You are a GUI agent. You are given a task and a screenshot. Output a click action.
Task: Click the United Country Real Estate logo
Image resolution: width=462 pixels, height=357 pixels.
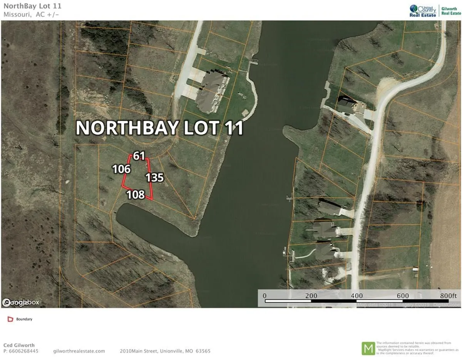pyautogui.click(x=423, y=10)
